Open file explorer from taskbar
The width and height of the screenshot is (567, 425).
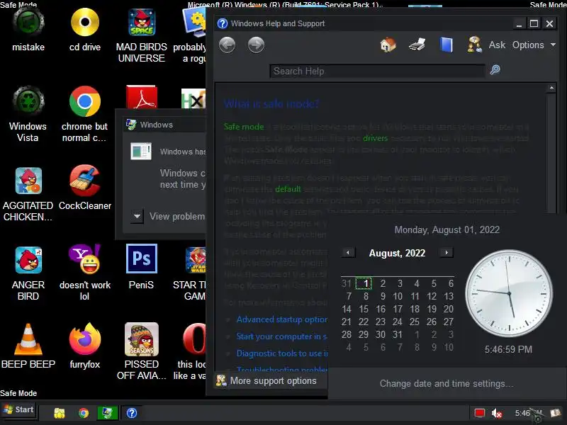[x=60, y=413]
